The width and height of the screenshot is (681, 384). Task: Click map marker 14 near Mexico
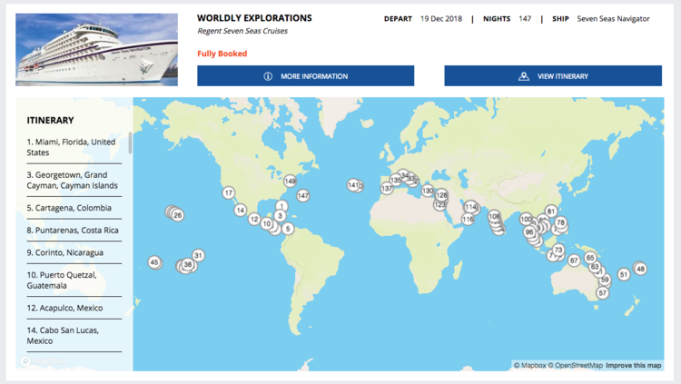(x=241, y=211)
